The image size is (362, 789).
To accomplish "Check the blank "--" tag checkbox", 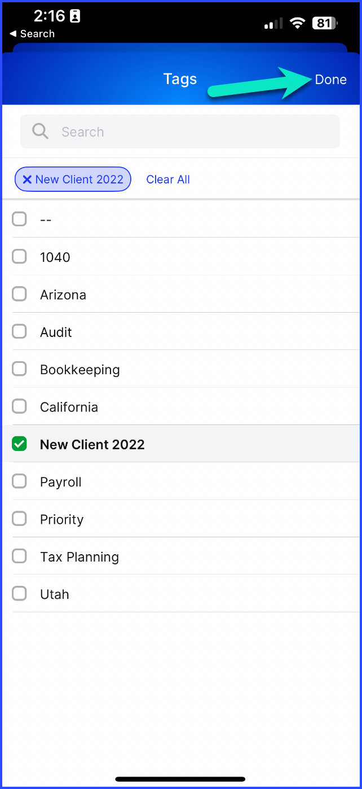I will (20, 219).
